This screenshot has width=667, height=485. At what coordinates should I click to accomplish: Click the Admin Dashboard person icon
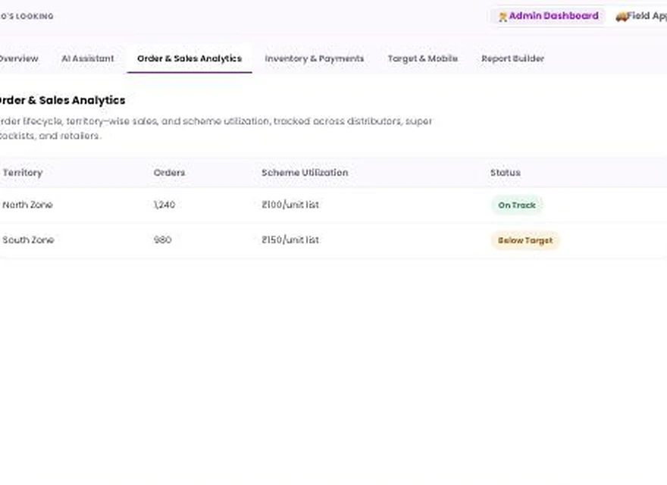503,17
